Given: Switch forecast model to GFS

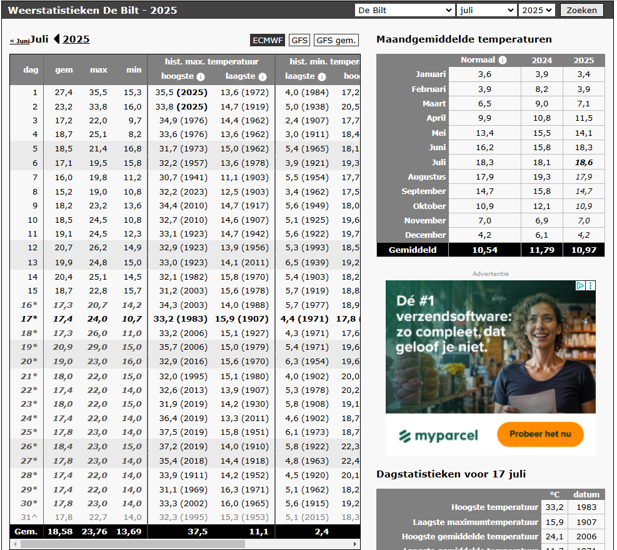Looking at the screenshot, I should pos(300,40).
